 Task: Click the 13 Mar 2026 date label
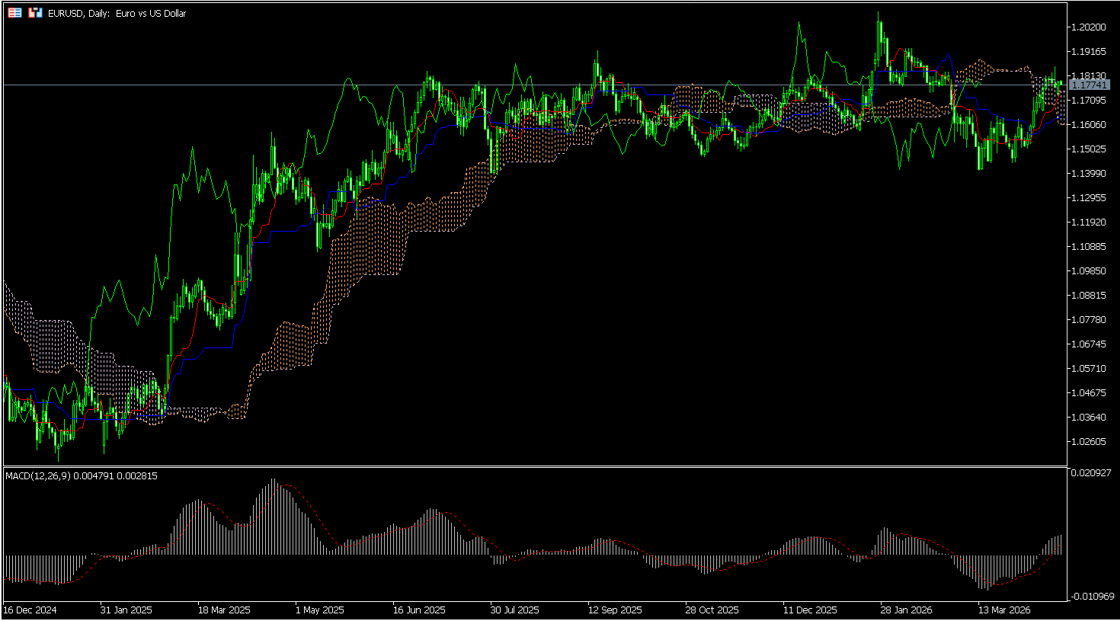1004,610
